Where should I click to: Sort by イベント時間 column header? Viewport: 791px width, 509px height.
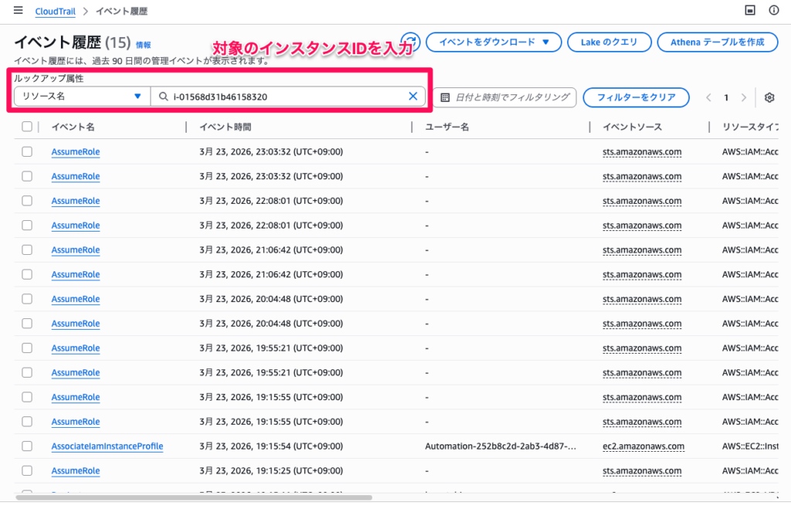click(225, 127)
